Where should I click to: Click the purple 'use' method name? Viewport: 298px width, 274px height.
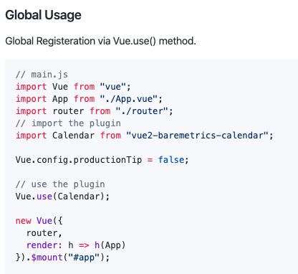44,197
